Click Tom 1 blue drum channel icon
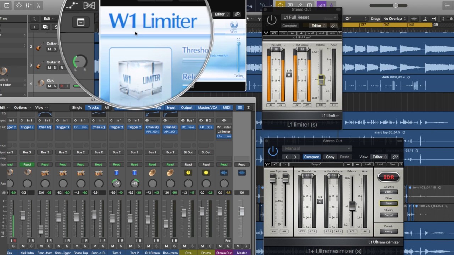Screen dimensions: 454x255 116,172
